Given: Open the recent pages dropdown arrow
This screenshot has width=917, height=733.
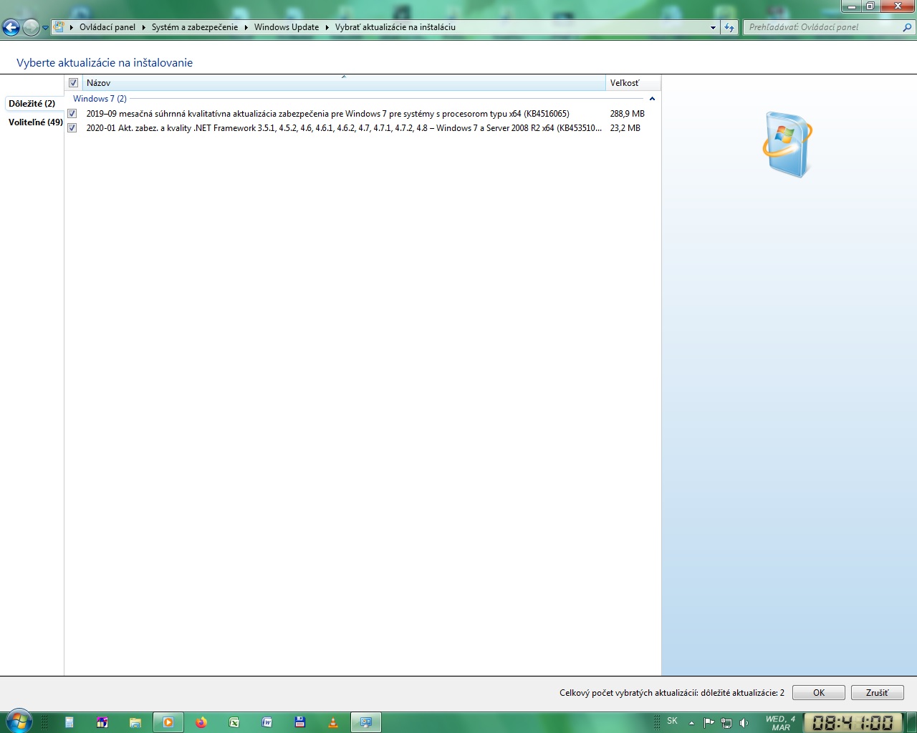Looking at the screenshot, I should [45, 28].
